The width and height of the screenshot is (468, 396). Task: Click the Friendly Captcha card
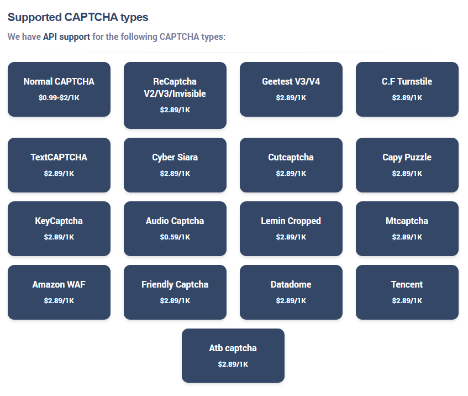(175, 292)
